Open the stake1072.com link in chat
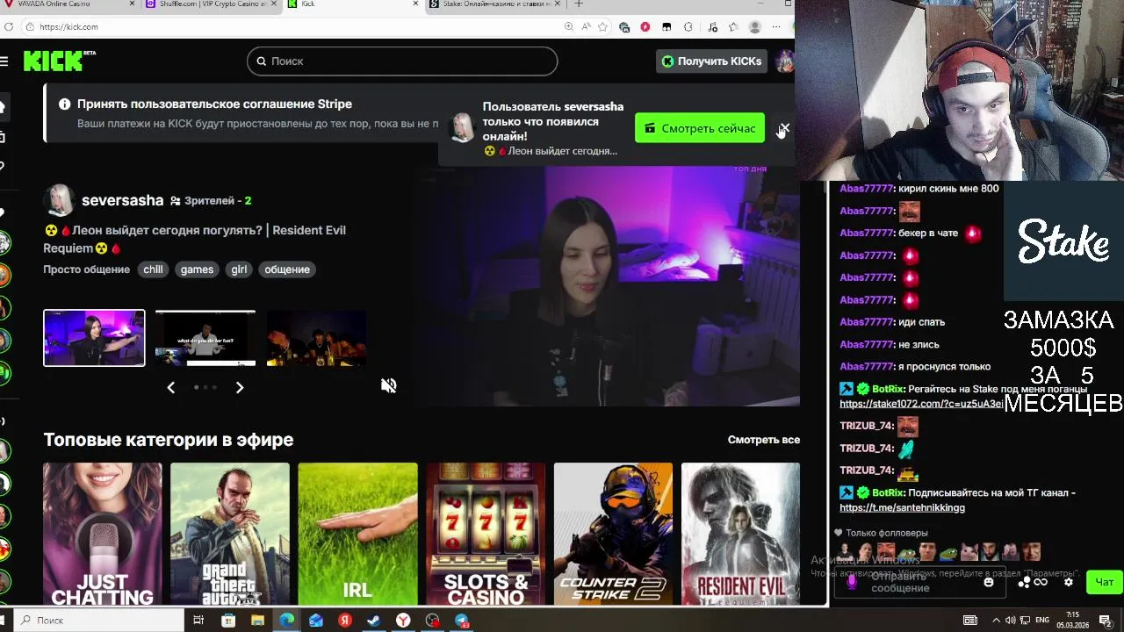 click(921, 404)
